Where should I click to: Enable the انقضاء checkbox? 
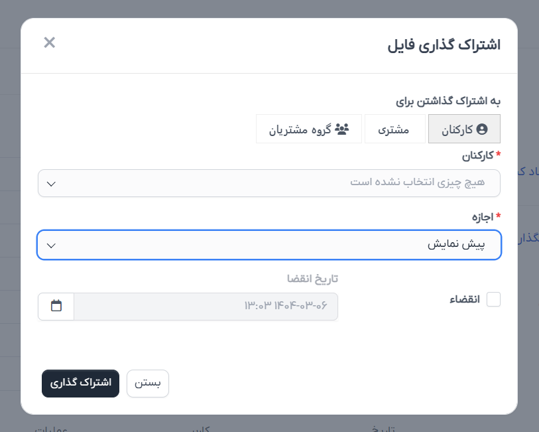coord(493,300)
